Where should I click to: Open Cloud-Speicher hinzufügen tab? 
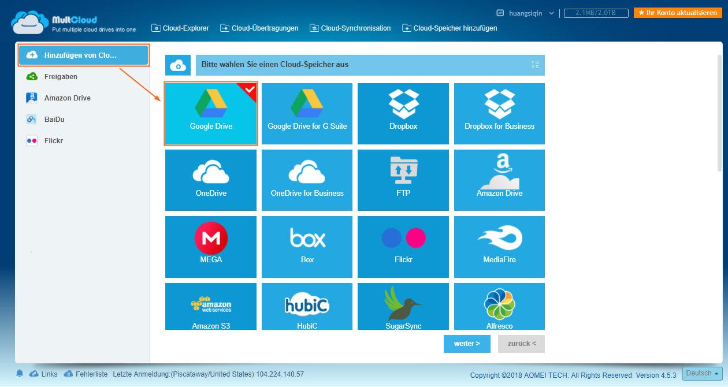(450, 28)
